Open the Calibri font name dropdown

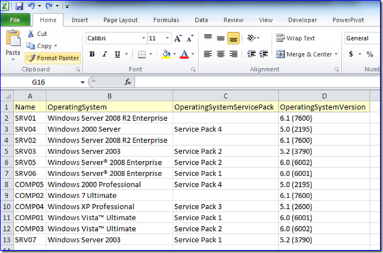click(x=144, y=38)
